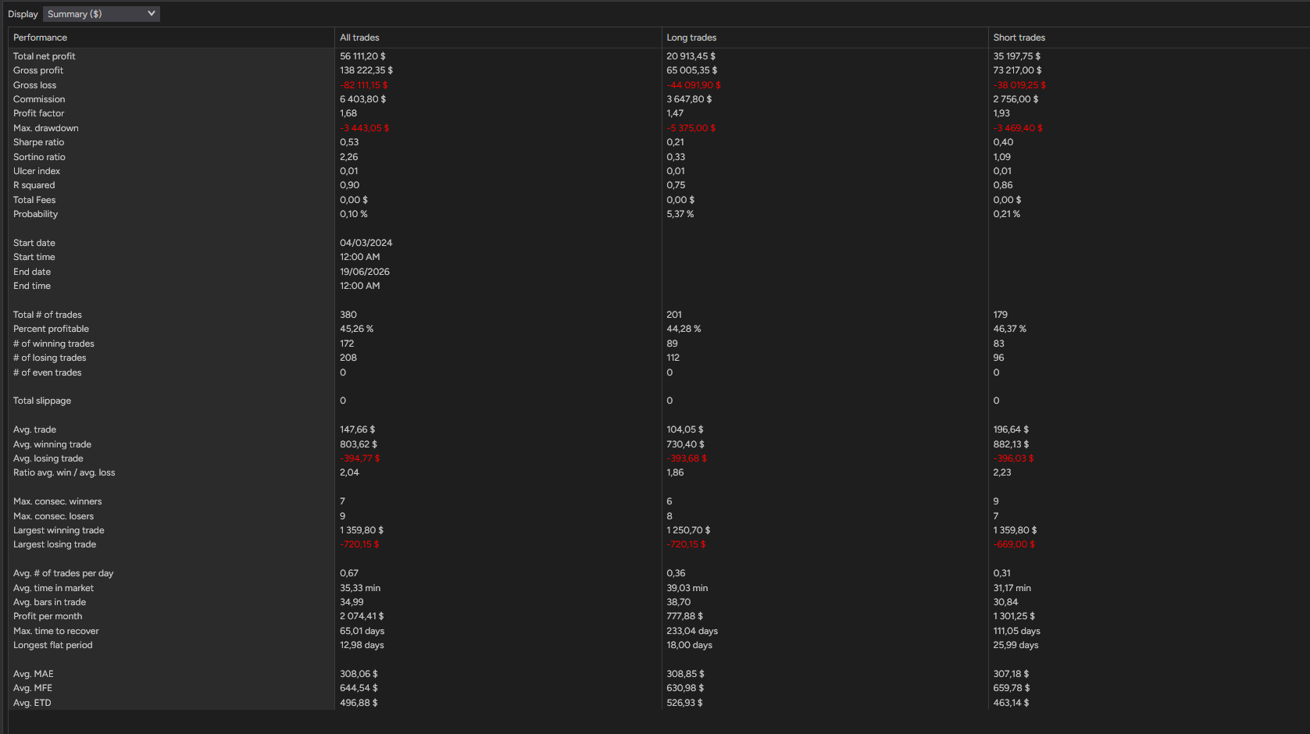
Task: Click Avg. ETD value 496,88 $
Action: tap(359, 703)
